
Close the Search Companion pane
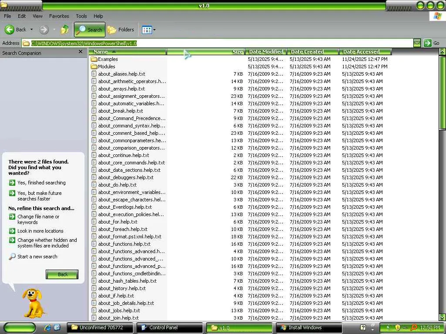81,52
